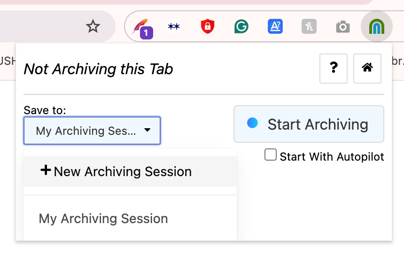Open help with the question mark button
404x263 pixels.
(334, 69)
